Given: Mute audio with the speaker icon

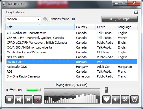Looking at the screenshot, I should (116, 99).
